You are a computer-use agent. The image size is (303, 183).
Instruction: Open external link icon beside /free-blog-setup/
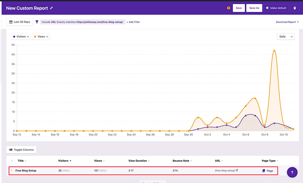(x=237, y=170)
